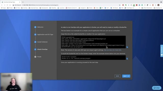Bookmark this page with the star icon

pos(120,5)
